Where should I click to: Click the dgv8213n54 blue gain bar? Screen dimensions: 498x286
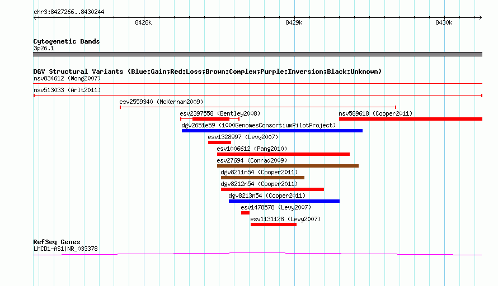click(x=284, y=201)
